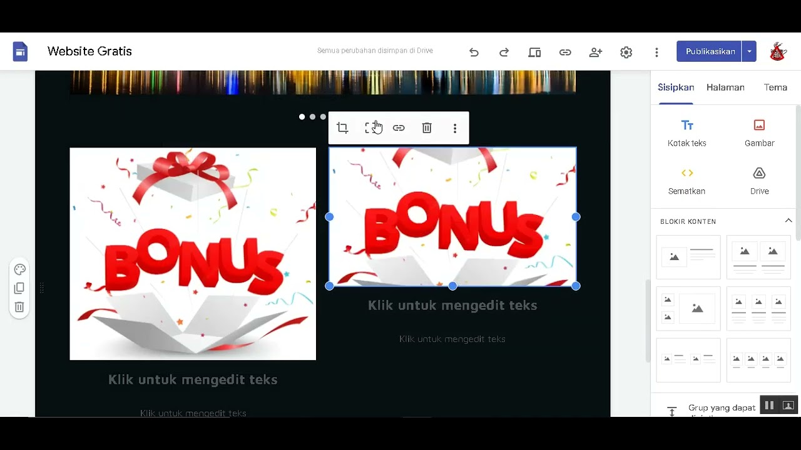Copy the published site link icon

click(x=565, y=52)
